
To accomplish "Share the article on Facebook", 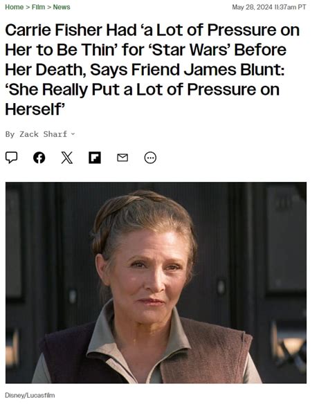I will click(39, 158).
